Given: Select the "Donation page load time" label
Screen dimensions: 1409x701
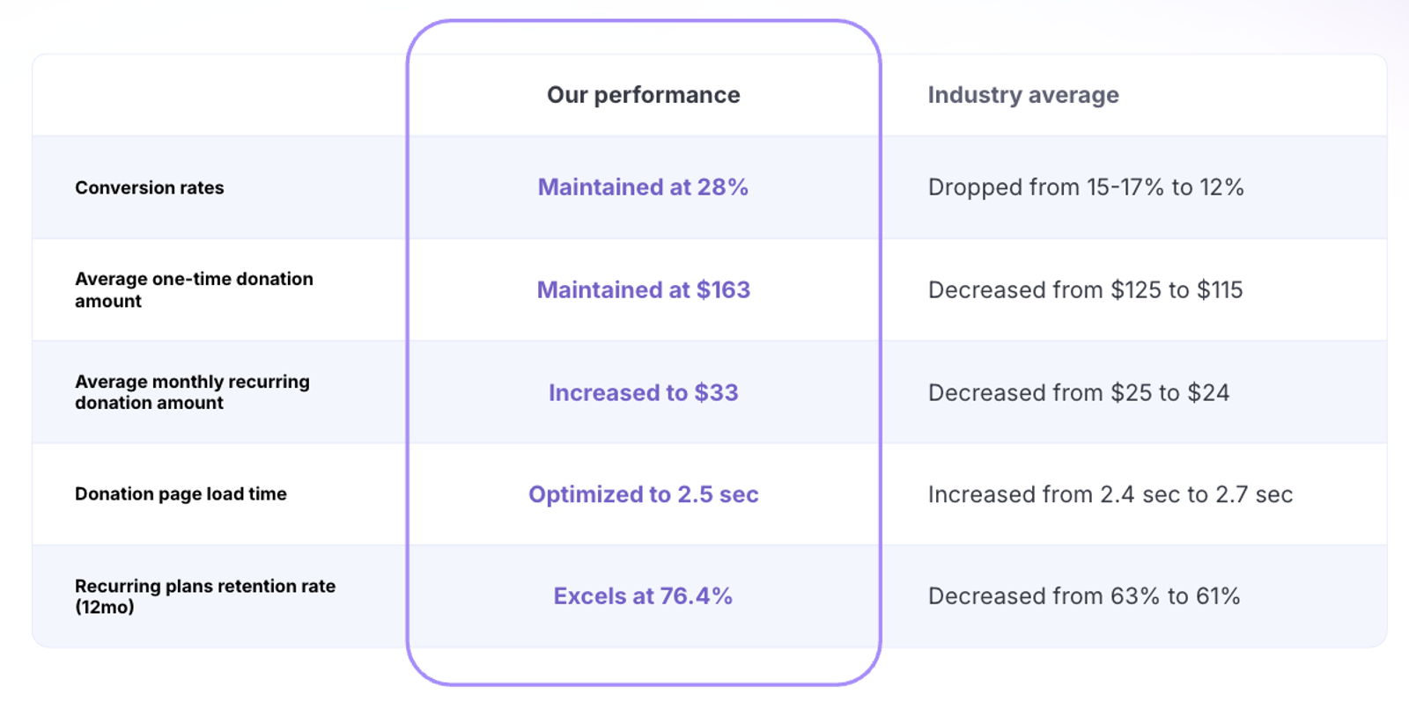Looking at the screenshot, I should point(181,494).
